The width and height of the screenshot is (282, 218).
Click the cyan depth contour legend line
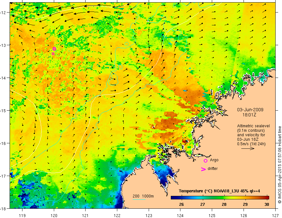pos(139,199)
